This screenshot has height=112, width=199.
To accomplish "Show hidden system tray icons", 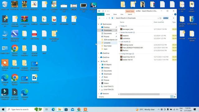I will pos(159,109).
